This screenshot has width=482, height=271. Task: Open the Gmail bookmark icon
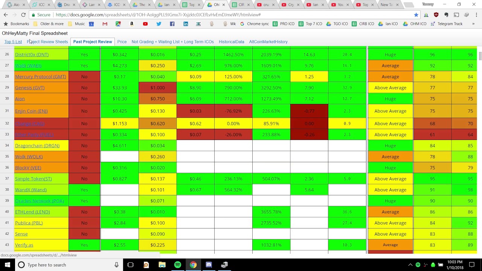[105, 24]
